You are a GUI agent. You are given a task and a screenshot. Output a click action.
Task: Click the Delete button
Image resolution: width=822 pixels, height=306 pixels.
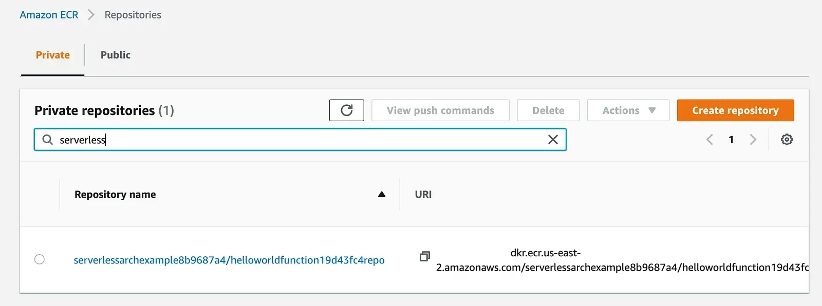click(548, 110)
